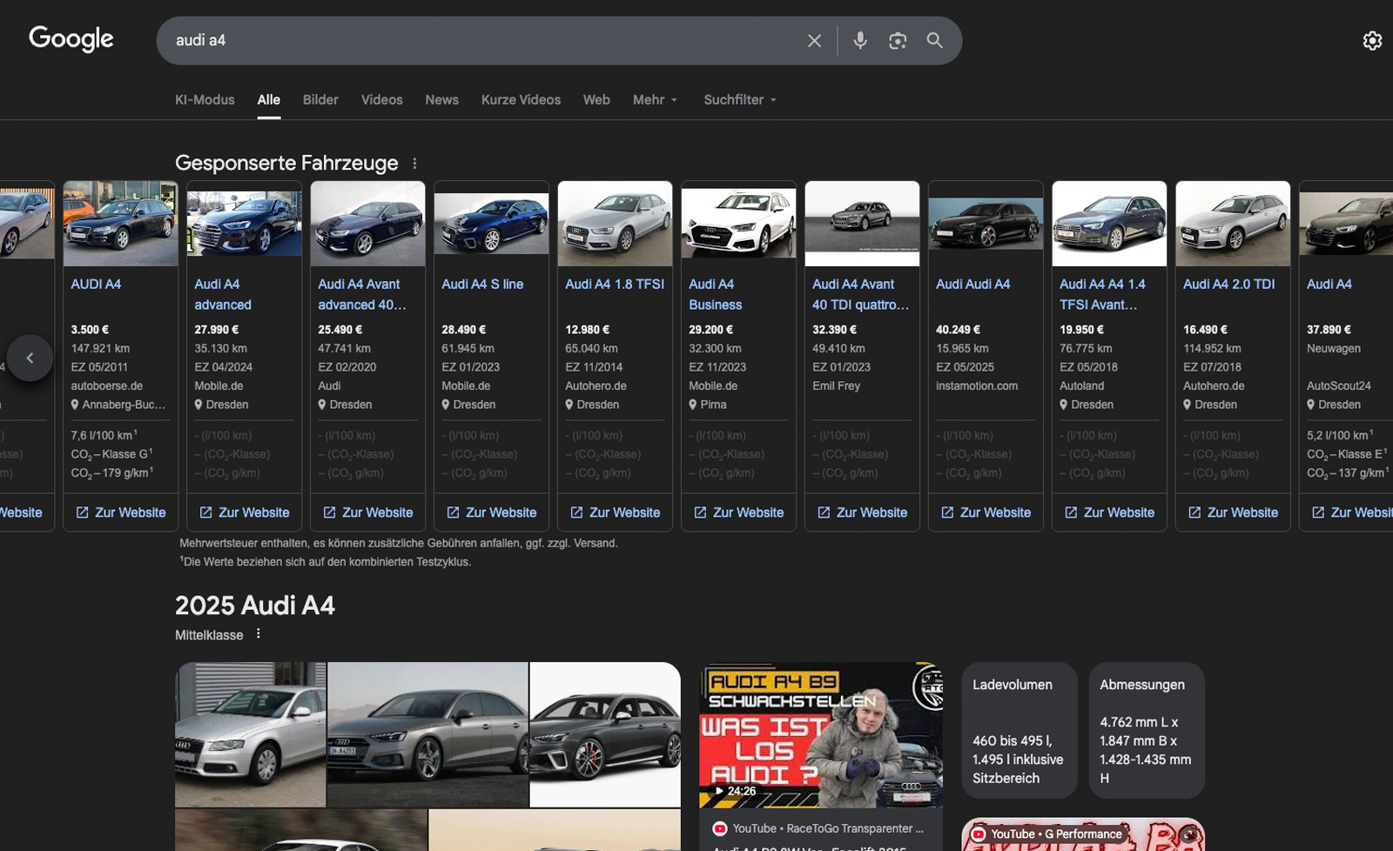Screen dimensions: 1393x851
Task: Expand the Mehr dropdown
Action: tap(655, 100)
